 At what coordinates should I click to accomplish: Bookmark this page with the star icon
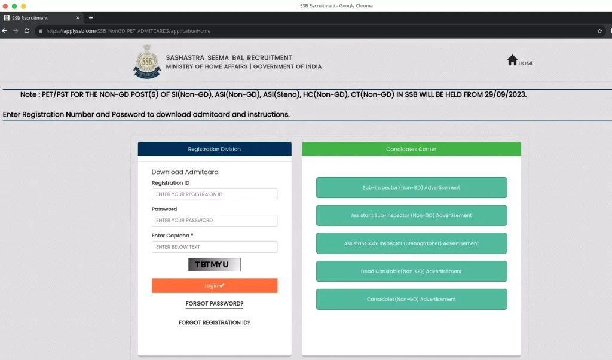point(599,31)
